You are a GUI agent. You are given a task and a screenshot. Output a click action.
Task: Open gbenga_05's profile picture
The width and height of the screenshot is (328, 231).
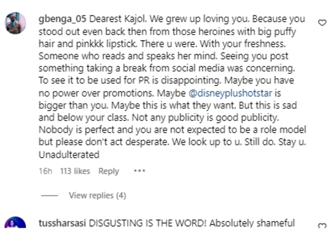pyautogui.click(x=16, y=23)
